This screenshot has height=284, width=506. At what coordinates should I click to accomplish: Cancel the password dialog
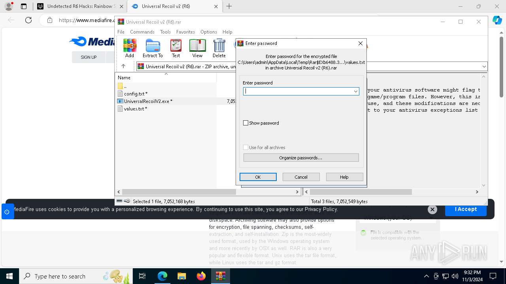click(x=301, y=177)
